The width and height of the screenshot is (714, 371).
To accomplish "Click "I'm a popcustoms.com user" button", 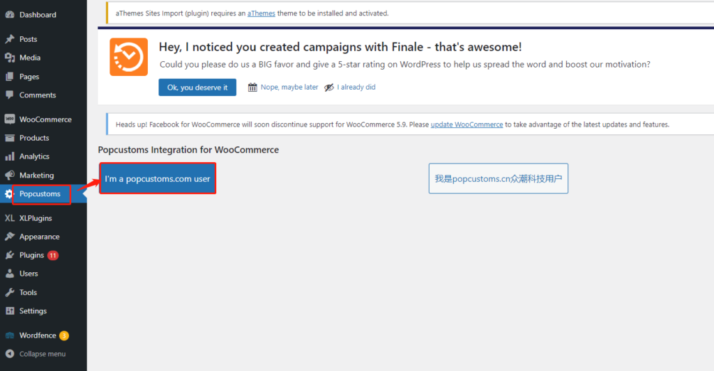I will tap(158, 179).
